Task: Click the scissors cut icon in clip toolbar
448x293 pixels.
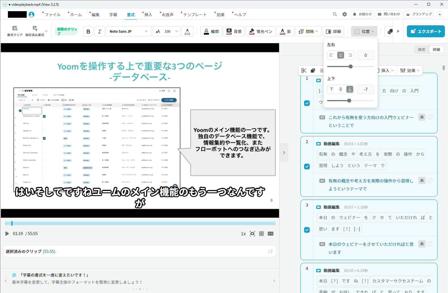Action: click(x=304, y=70)
